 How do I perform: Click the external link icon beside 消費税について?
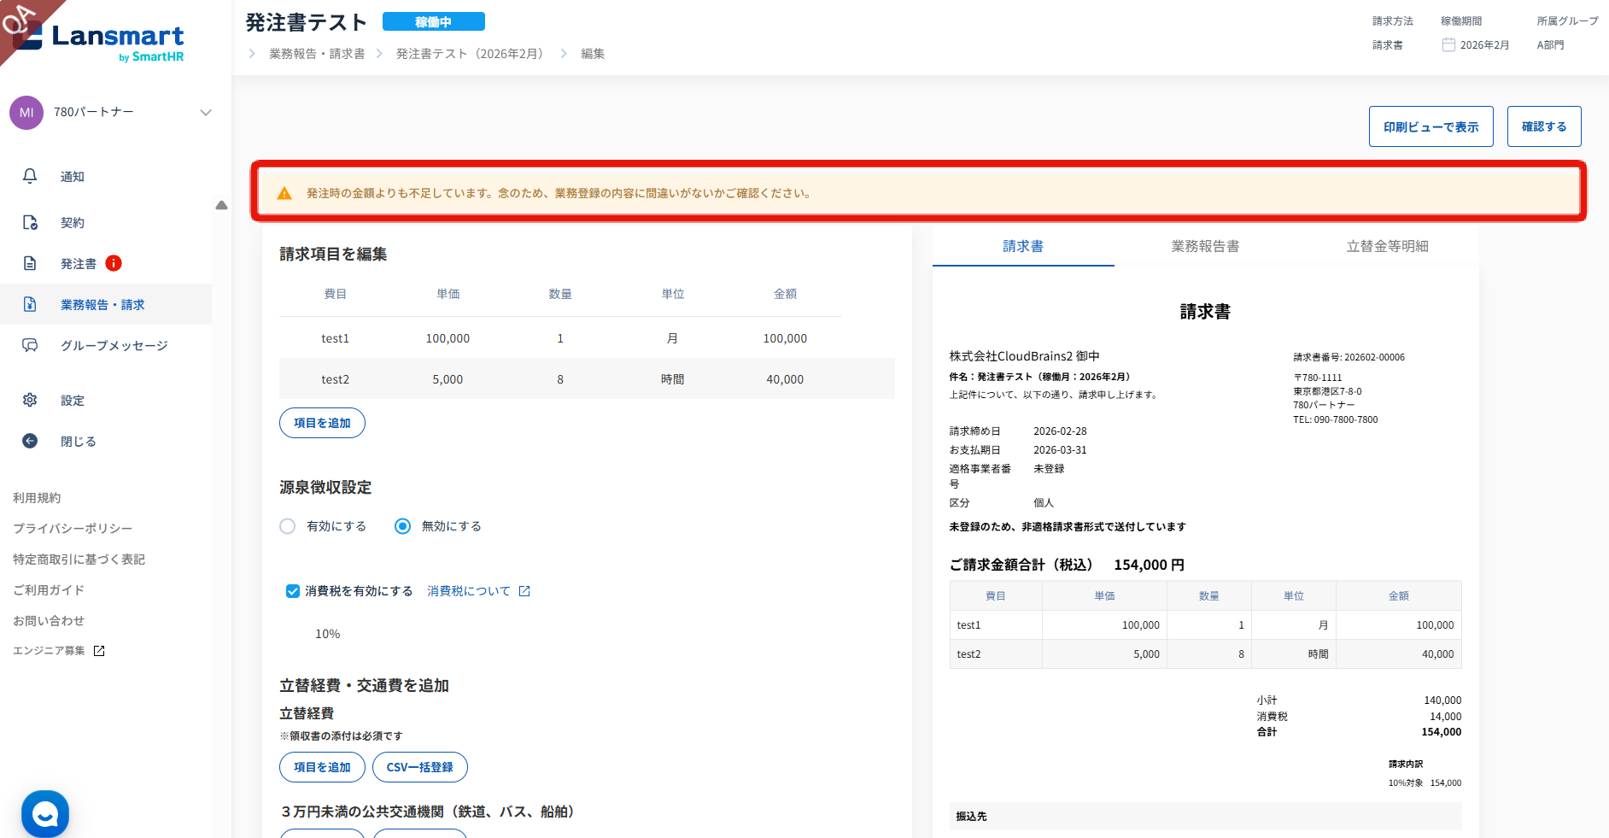(524, 591)
